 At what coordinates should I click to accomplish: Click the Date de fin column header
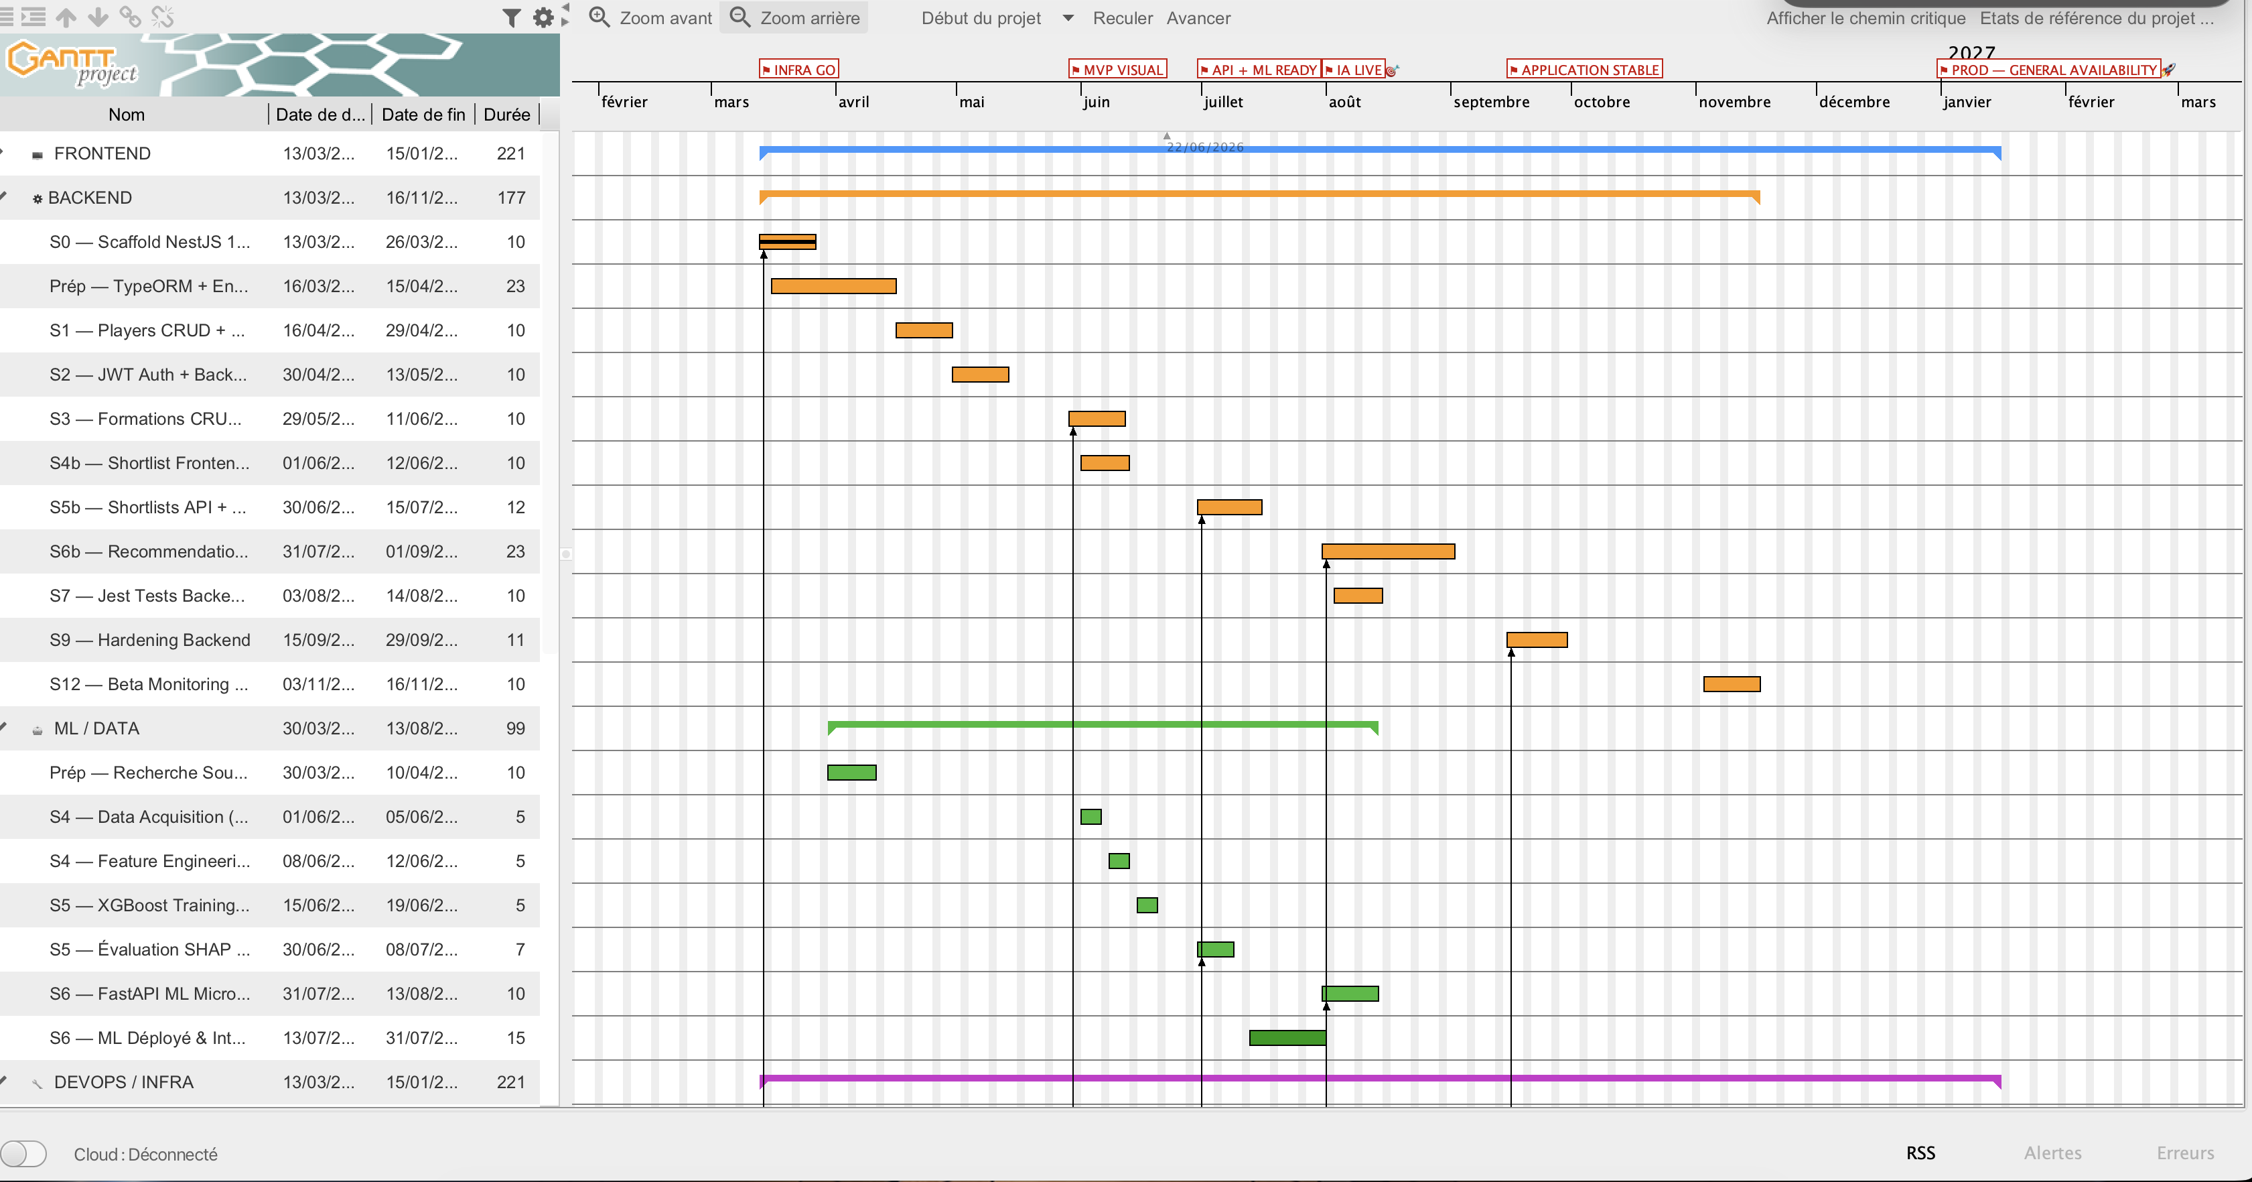(x=423, y=115)
